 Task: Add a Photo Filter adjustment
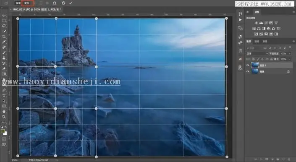(x=268, y=29)
